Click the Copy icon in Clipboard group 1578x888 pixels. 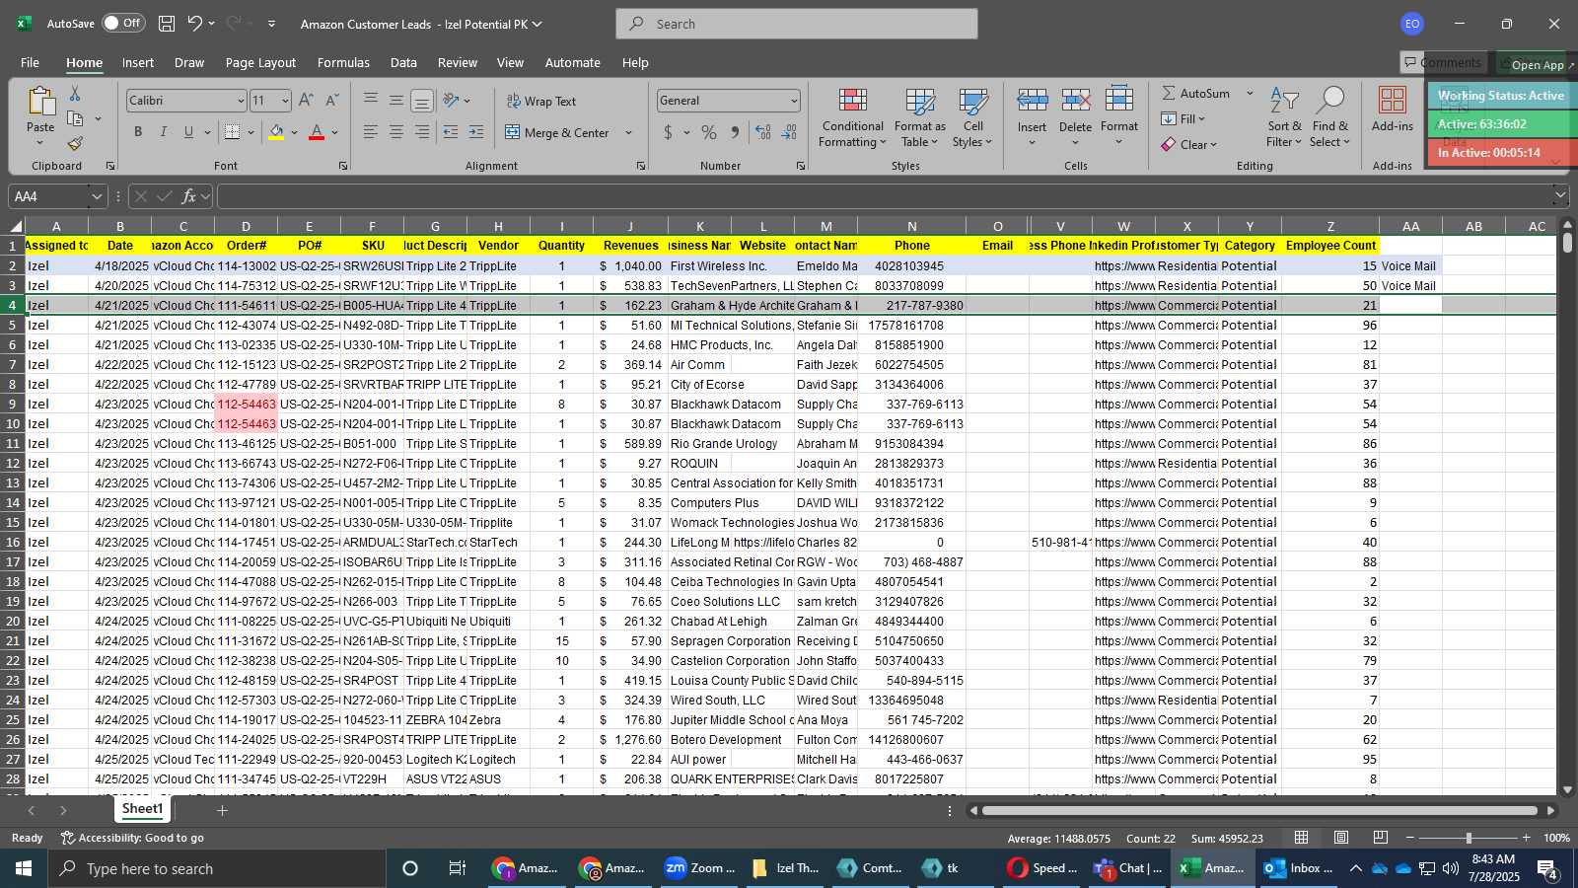pos(75,118)
